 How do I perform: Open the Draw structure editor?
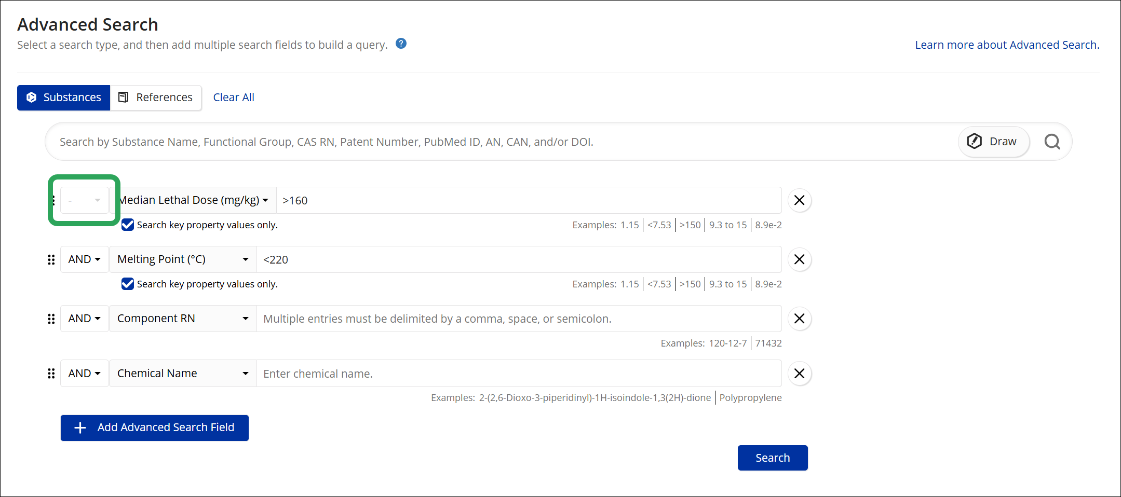click(x=993, y=142)
